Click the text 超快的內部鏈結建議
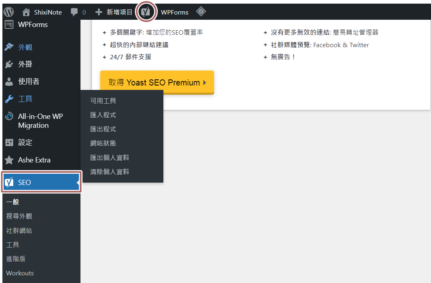This screenshot has height=283, width=431. click(139, 45)
